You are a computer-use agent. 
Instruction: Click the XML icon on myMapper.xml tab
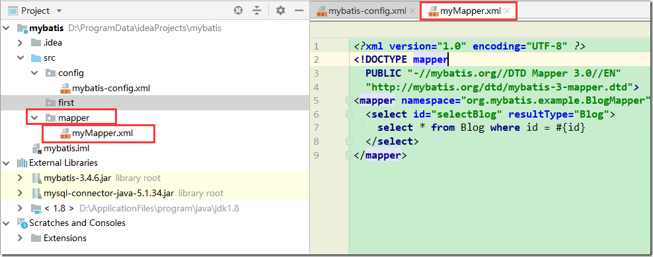point(434,11)
